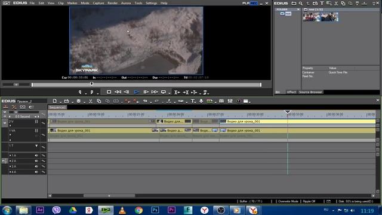
Task: Save the project via toolbar icon
Action: pos(78,101)
